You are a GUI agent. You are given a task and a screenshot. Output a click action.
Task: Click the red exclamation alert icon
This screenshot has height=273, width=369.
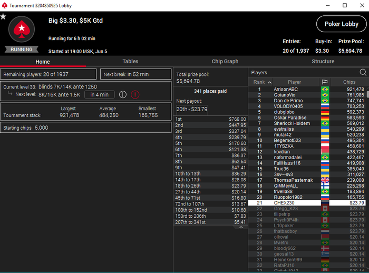click(135, 95)
